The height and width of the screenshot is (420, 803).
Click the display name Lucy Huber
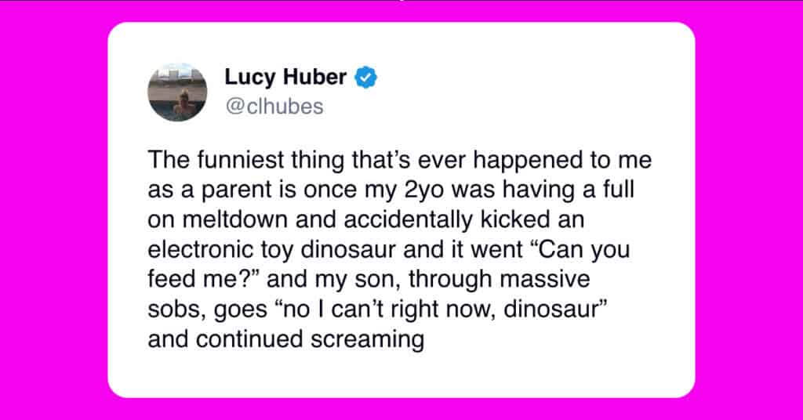point(285,78)
